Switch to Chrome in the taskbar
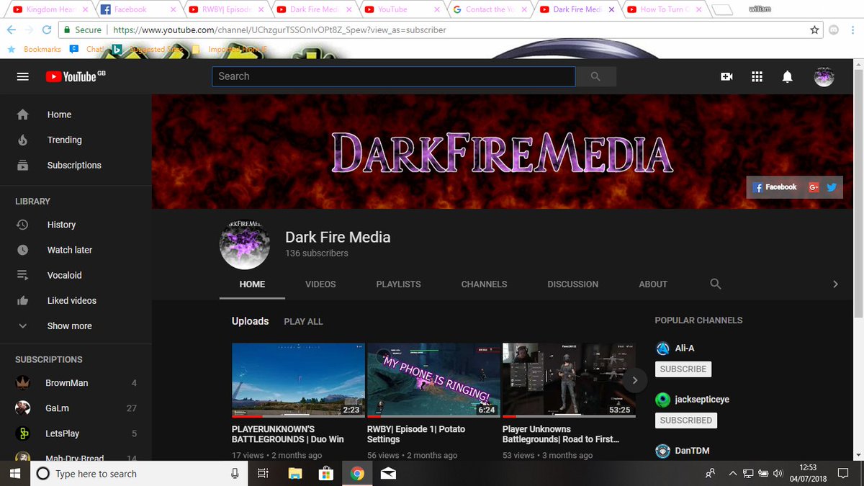The width and height of the screenshot is (864, 486). click(357, 473)
